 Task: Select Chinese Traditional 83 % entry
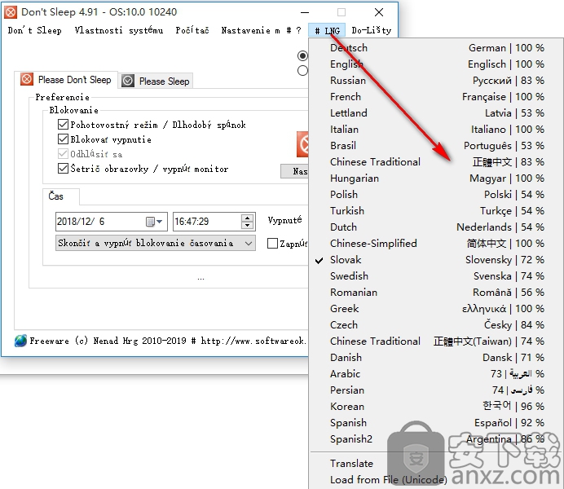point(436,162)
